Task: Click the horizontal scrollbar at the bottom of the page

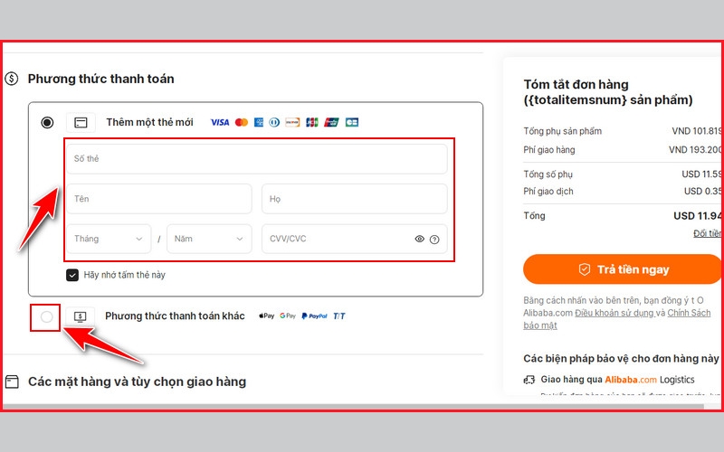Action: [x=353, y=407]
